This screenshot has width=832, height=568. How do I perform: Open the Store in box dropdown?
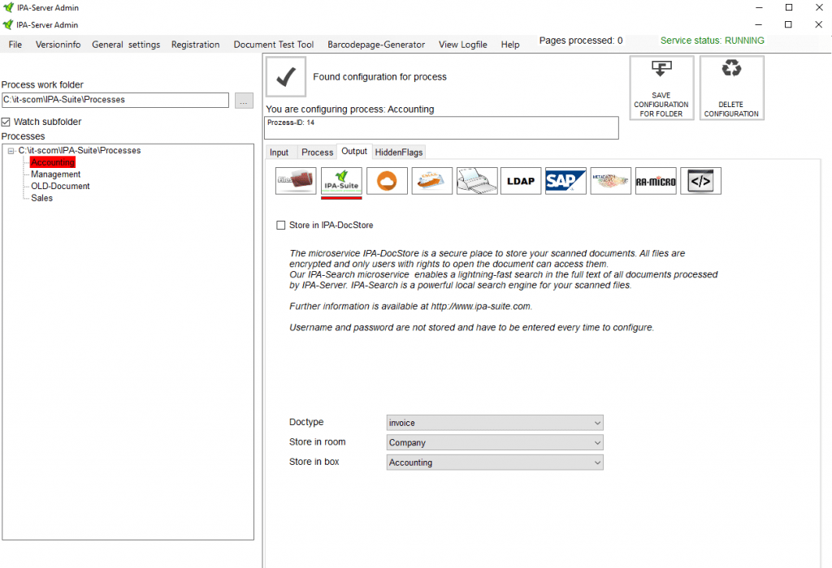495,463
